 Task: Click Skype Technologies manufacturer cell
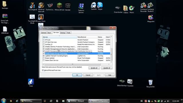click(x=84, y=58)
